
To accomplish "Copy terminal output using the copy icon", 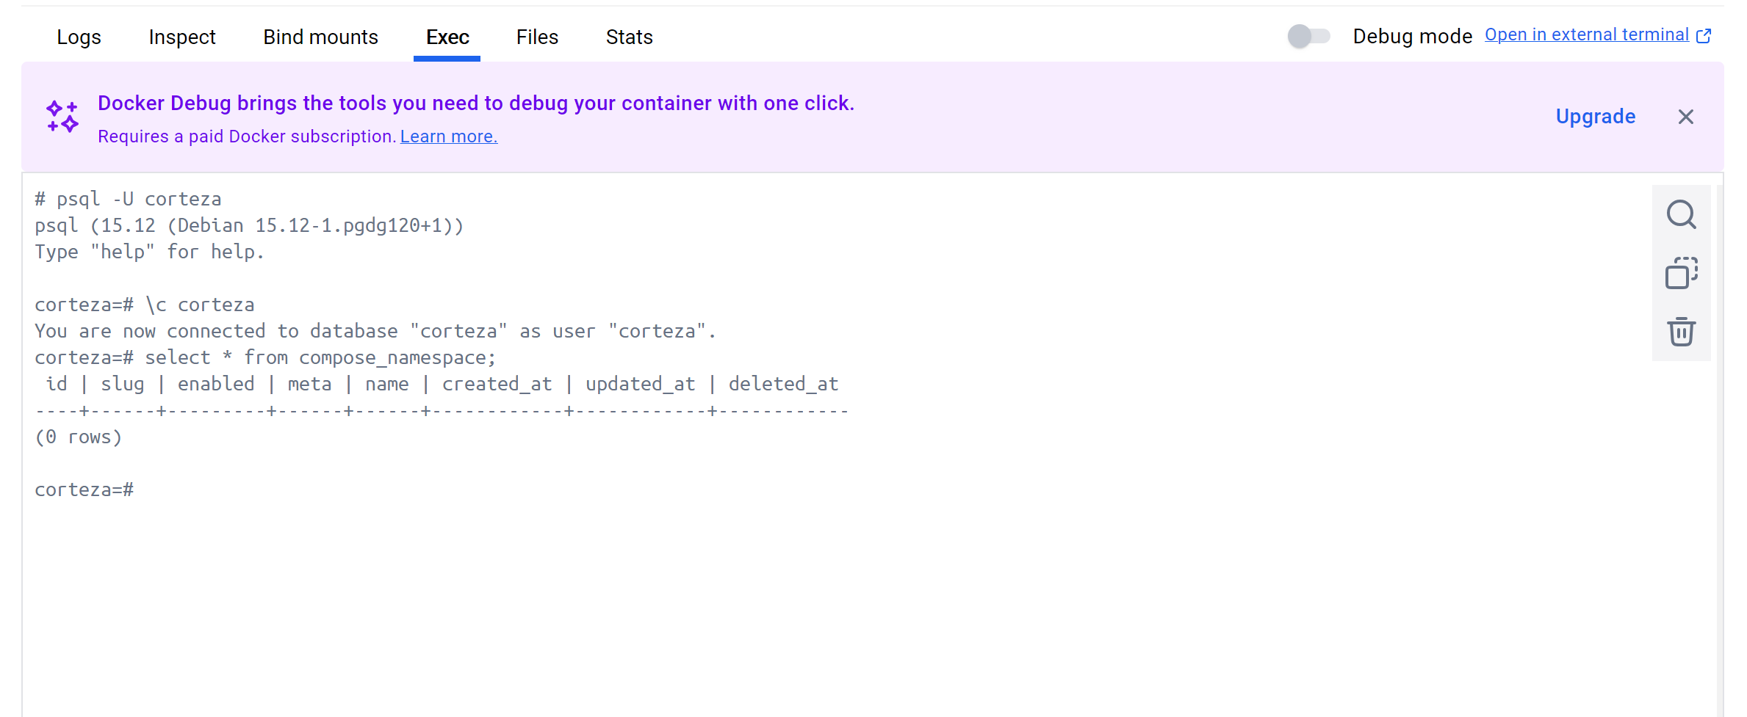I will pyautogui.click(x=1681, y=273).
